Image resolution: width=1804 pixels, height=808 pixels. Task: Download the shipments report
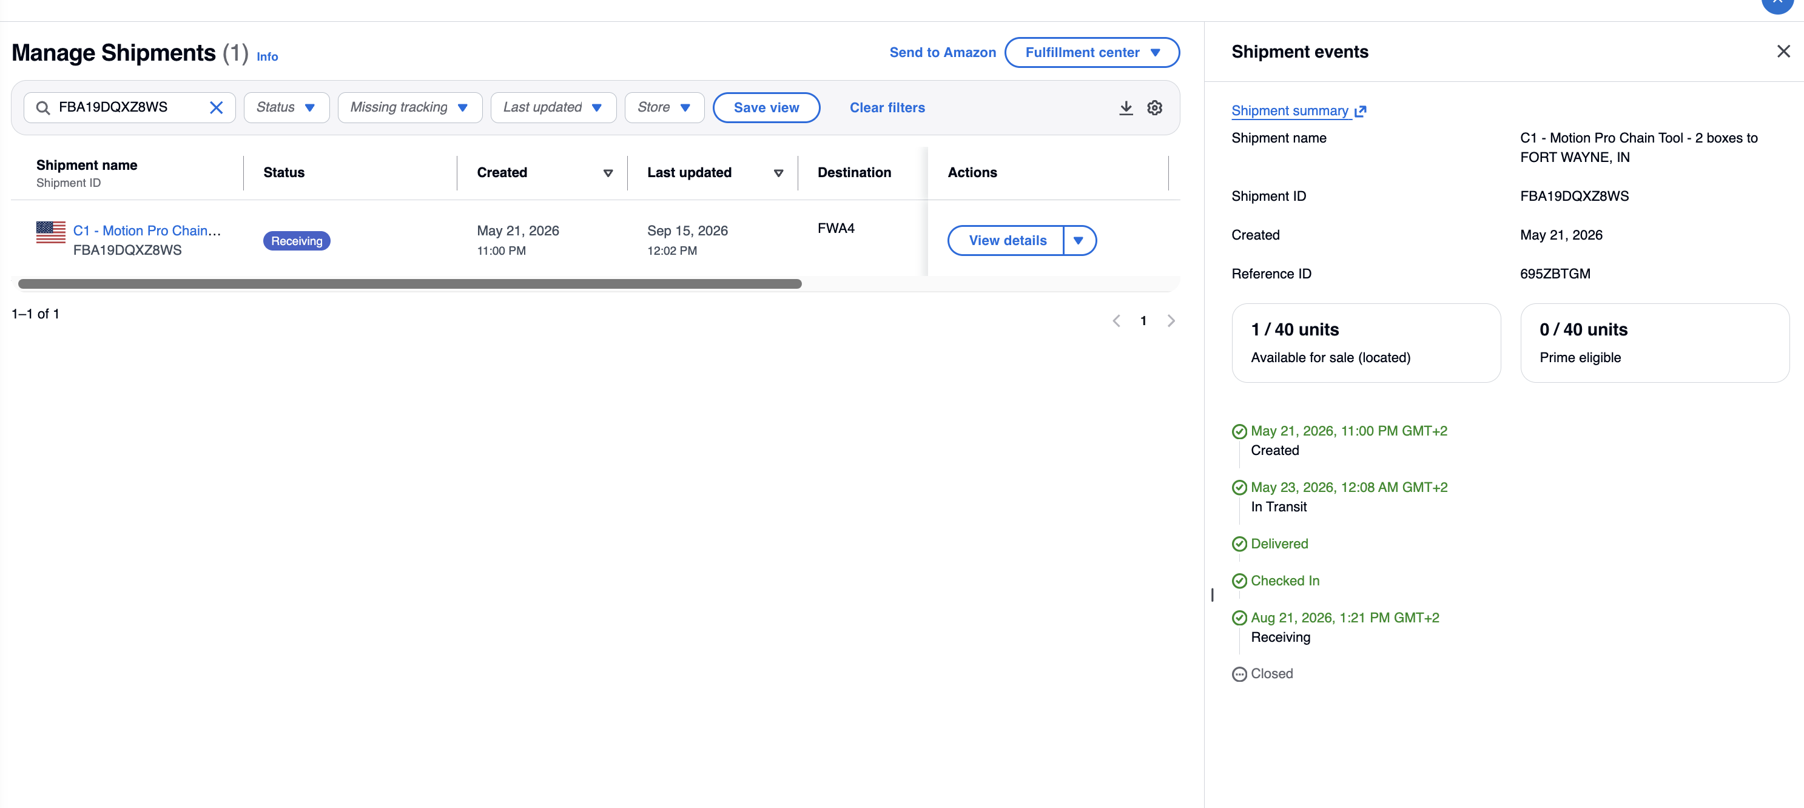(x=1125, y=108)
